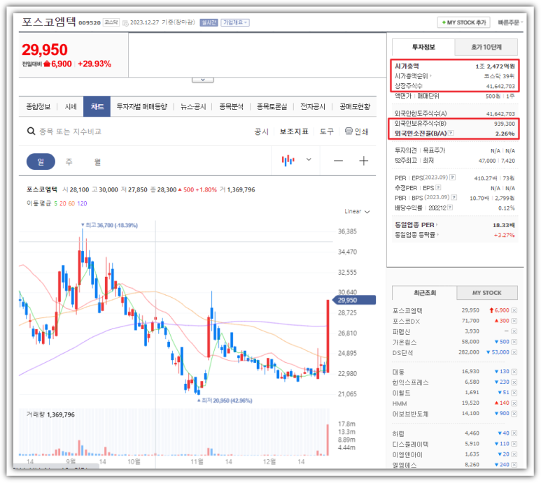Expand the panel below the price box
The image size is (541, 483).
click(203, 80)
